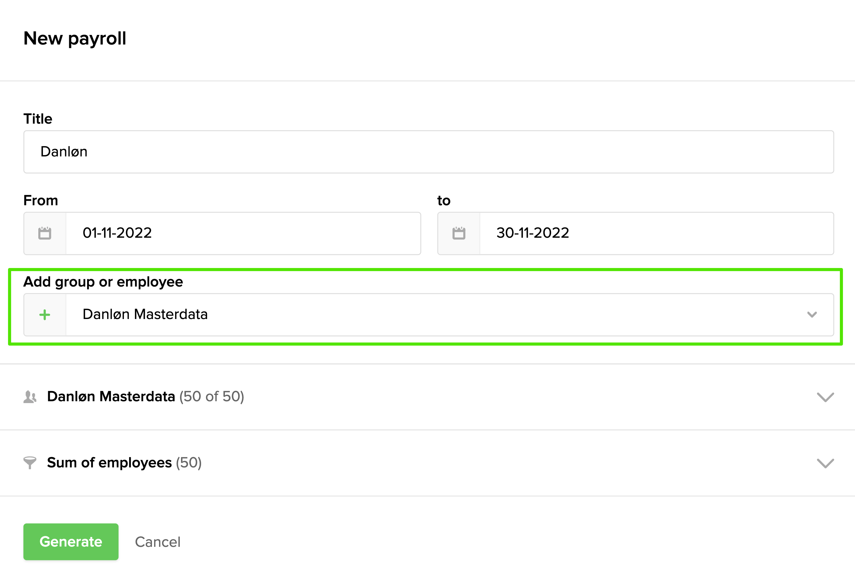Click the From label above the date
The width and height of the screenshot is (855, 583).
pyautogui.click(x=41, y=201)
